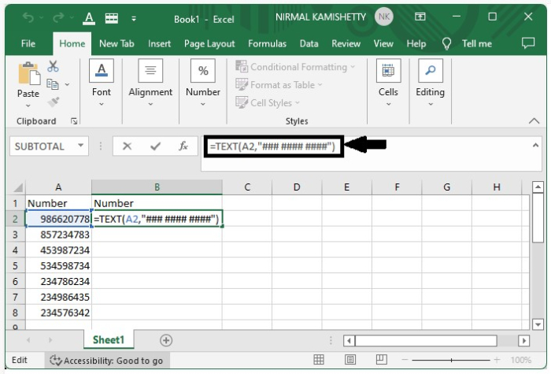This screenshot has width=551, height=374.
Task: Expand the Number group button
Action: click(x=203, y=83)
